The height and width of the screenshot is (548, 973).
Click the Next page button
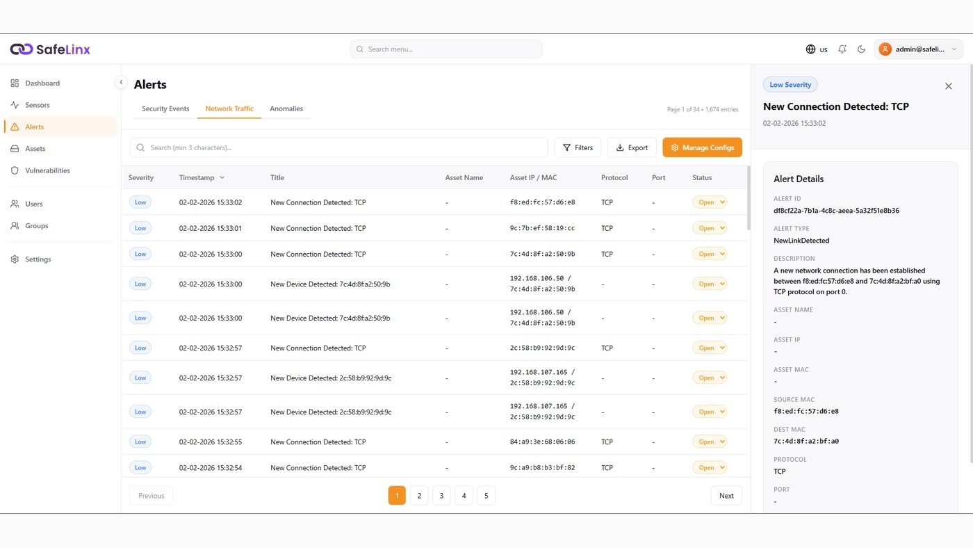[x=726, y=495]
